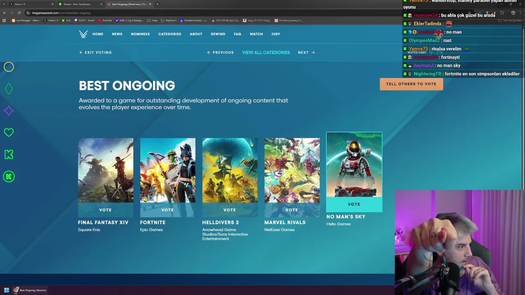Open the Sony ZV-E10 II Vlog bookmark

coord(257,20)
